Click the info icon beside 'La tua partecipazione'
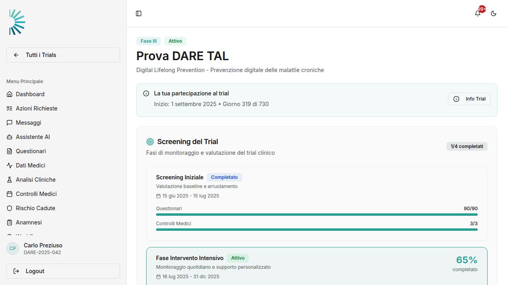The image size is (507, 285). pyautogui.click(x=146, y=94)
